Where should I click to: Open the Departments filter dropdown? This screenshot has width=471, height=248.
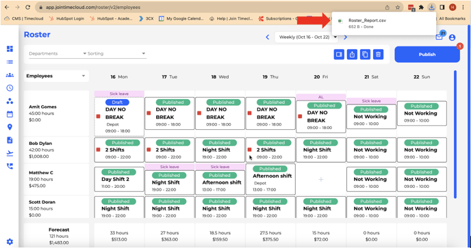click(58, 53)
